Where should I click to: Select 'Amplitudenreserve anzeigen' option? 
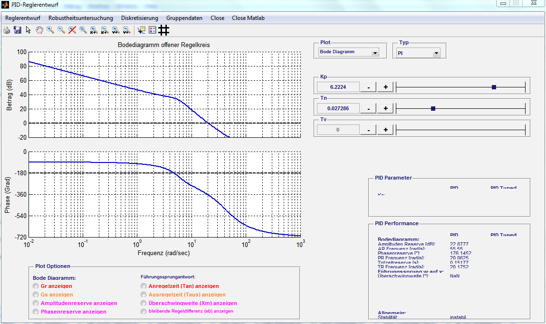pyautogui.click(x=36, y=303)
